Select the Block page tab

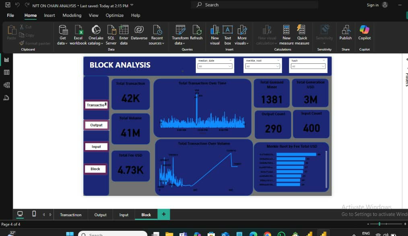coord(146,215)
